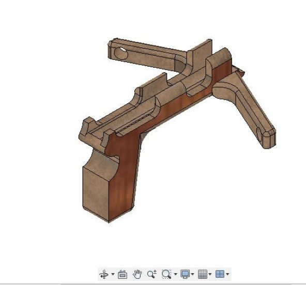Choose the Zoom plus-minus tool
Image resolution: width=306 pixels, height=285 pixels.
(x=151, y=274)
